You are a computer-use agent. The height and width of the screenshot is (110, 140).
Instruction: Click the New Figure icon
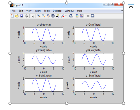12,16
